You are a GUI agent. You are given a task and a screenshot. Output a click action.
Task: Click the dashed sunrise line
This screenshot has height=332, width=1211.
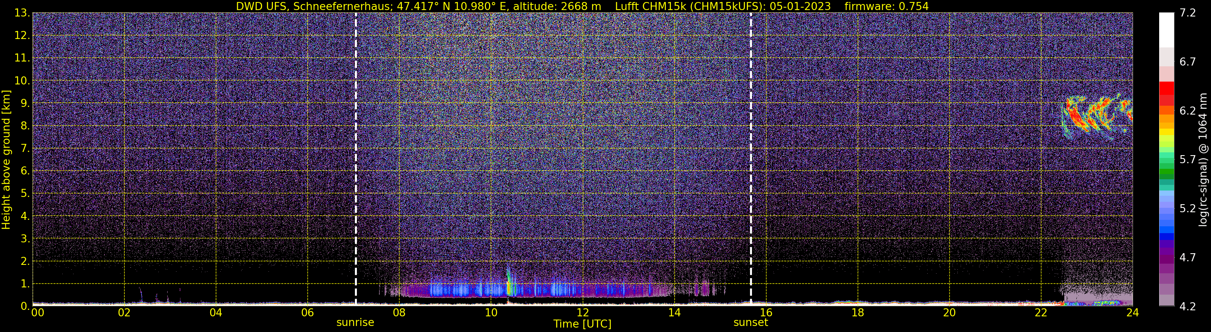click(x=356, y=159)
